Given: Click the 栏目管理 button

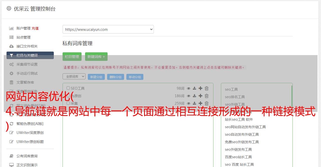Looking at the screenshot, I should point(72,57).
